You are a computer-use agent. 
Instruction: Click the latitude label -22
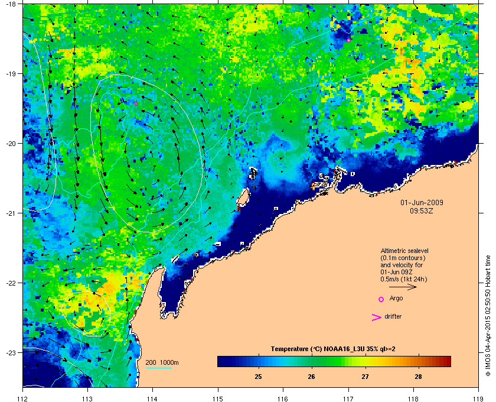click(x=11, y=283)
